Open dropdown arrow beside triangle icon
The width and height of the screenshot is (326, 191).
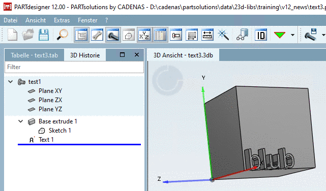click(x=293, y=35)
